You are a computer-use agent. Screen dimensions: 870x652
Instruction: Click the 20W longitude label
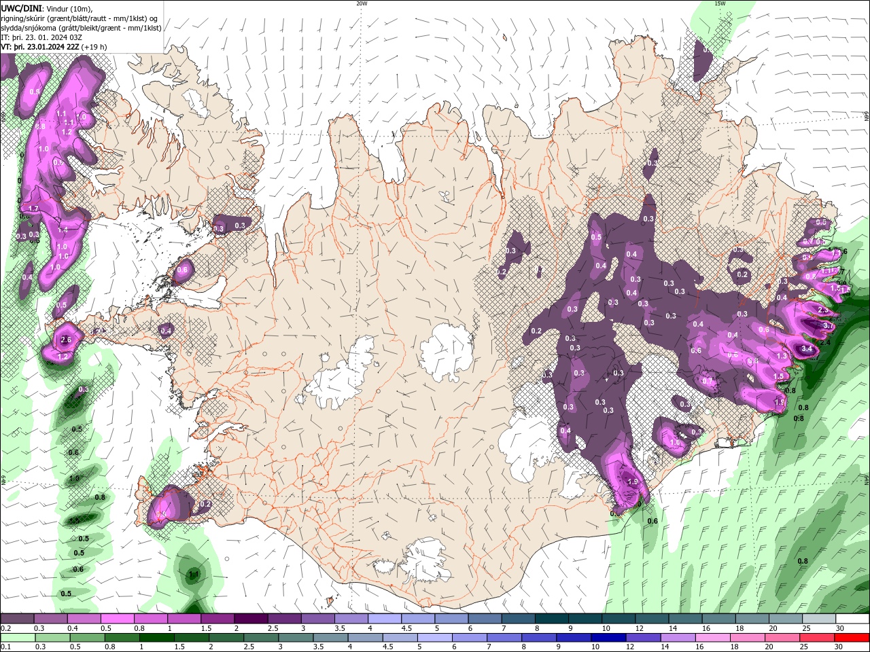(x=362, y=3)
